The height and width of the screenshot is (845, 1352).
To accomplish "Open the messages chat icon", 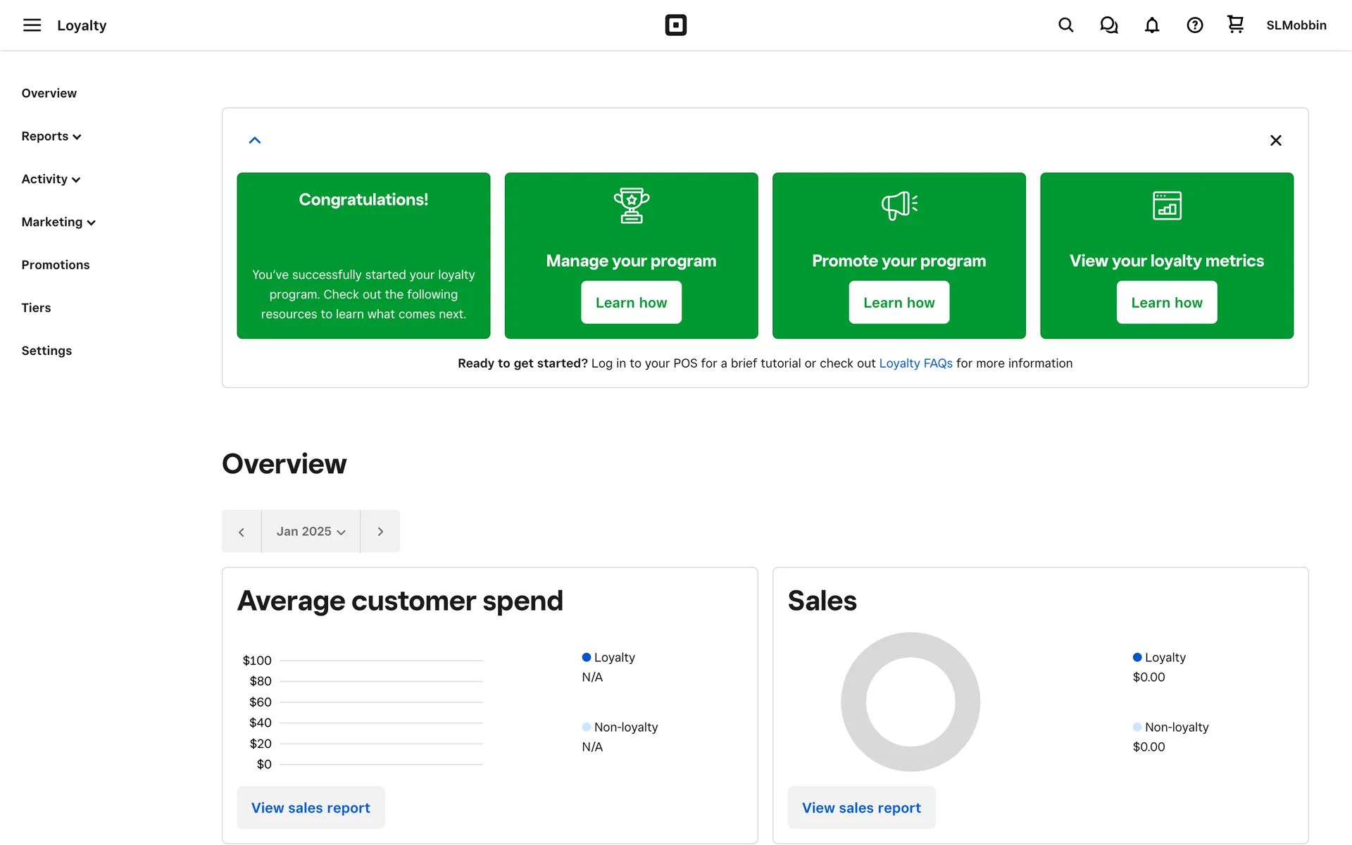I will [1108, 25].
